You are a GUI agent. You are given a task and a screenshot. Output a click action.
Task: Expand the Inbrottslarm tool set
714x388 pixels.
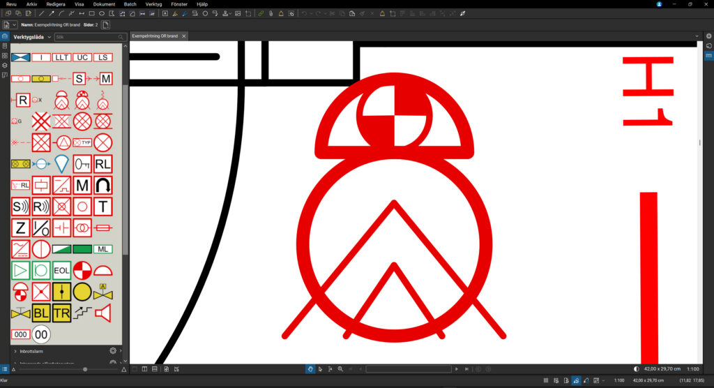click(x=15, y=351)
